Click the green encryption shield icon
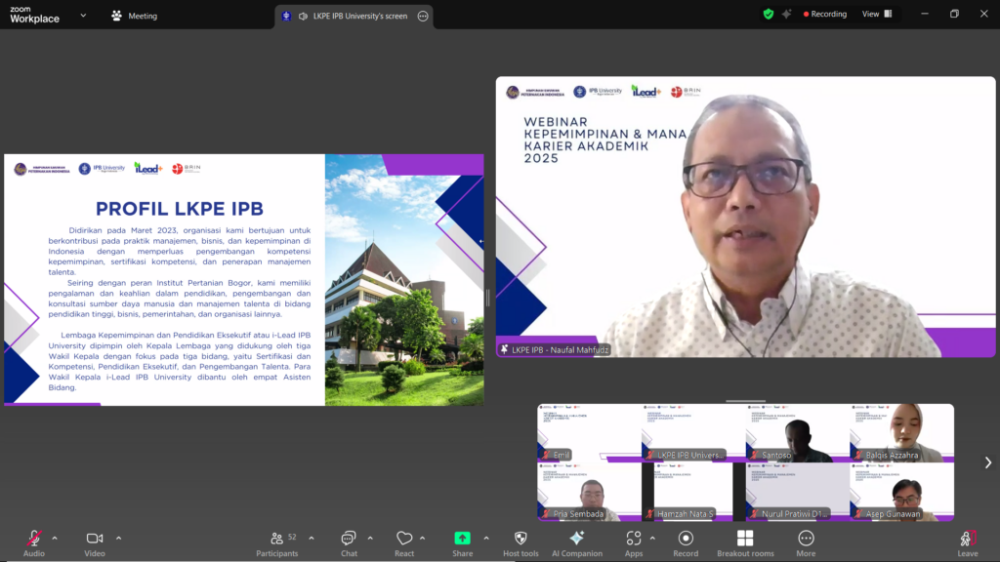The width and height of the screenshot is (1000, 562). [768, 14]
